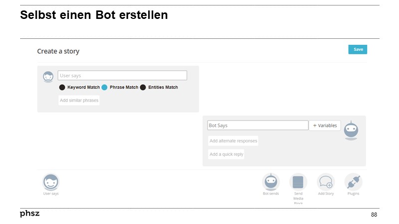This screenshot has height=224, width=399.
Task: Select the Phrase Match radio option
Action: (x=104, y=88)
